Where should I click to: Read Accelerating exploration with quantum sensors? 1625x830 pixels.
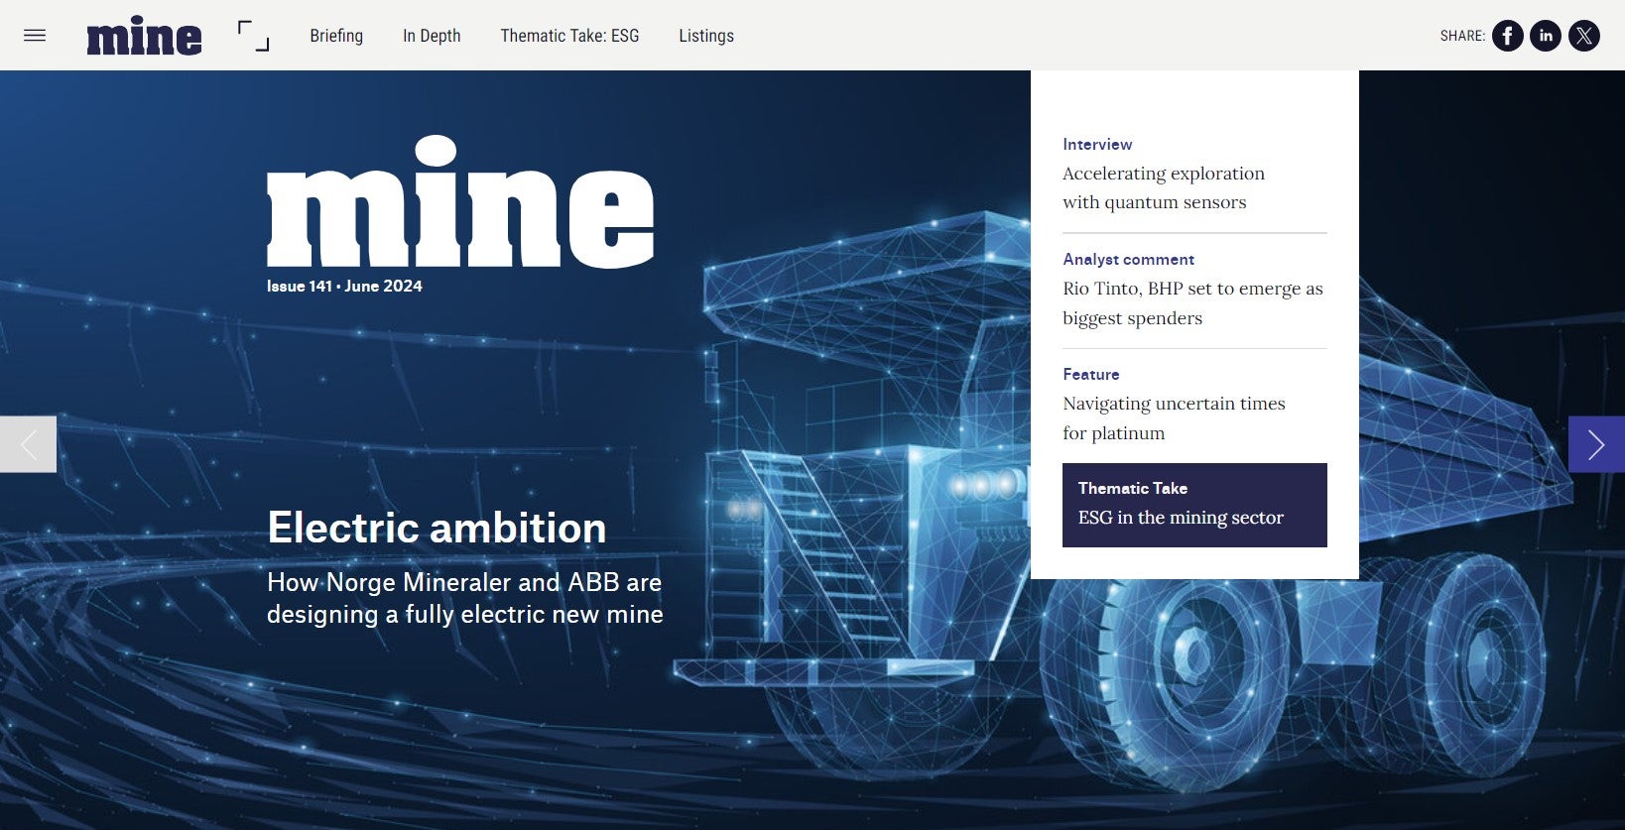[x=1164, y=187]
